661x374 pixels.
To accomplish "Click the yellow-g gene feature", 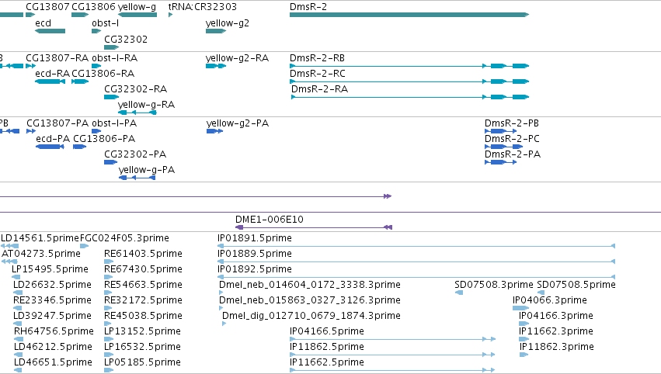I will (137, 15).
